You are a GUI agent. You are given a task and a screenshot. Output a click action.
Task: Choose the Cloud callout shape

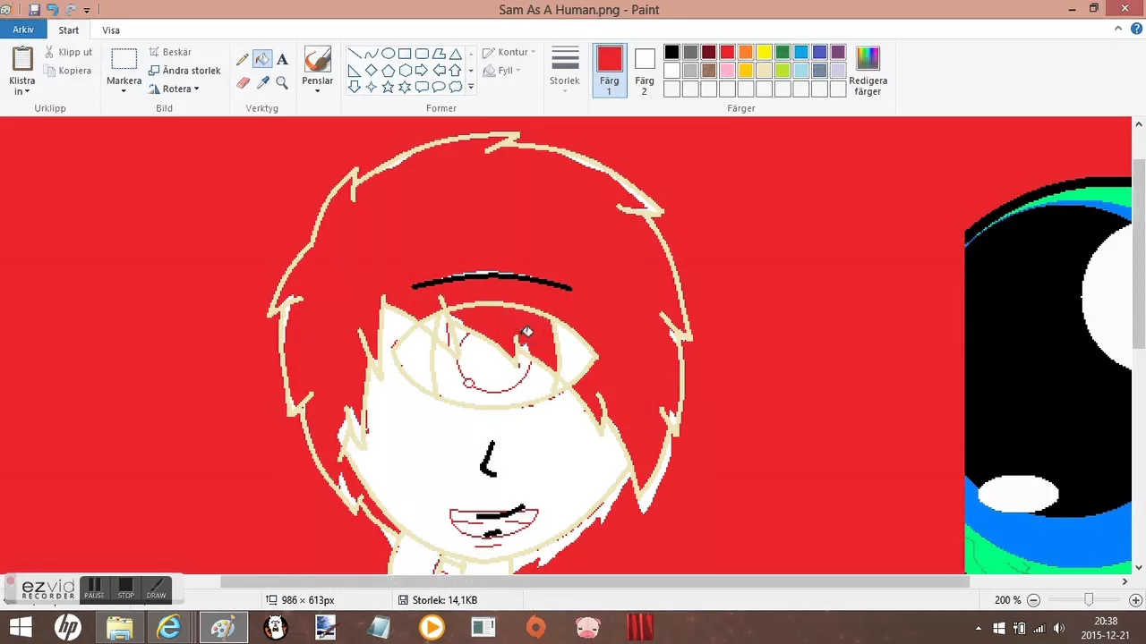[456, 87]
